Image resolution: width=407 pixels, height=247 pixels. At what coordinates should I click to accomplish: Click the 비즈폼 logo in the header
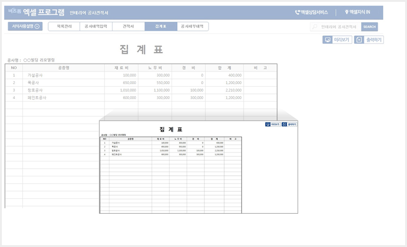click(15, 11)
